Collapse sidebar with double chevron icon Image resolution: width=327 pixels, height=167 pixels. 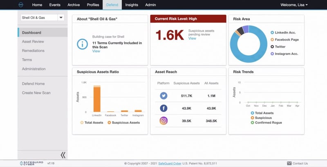tap(63, 155)
